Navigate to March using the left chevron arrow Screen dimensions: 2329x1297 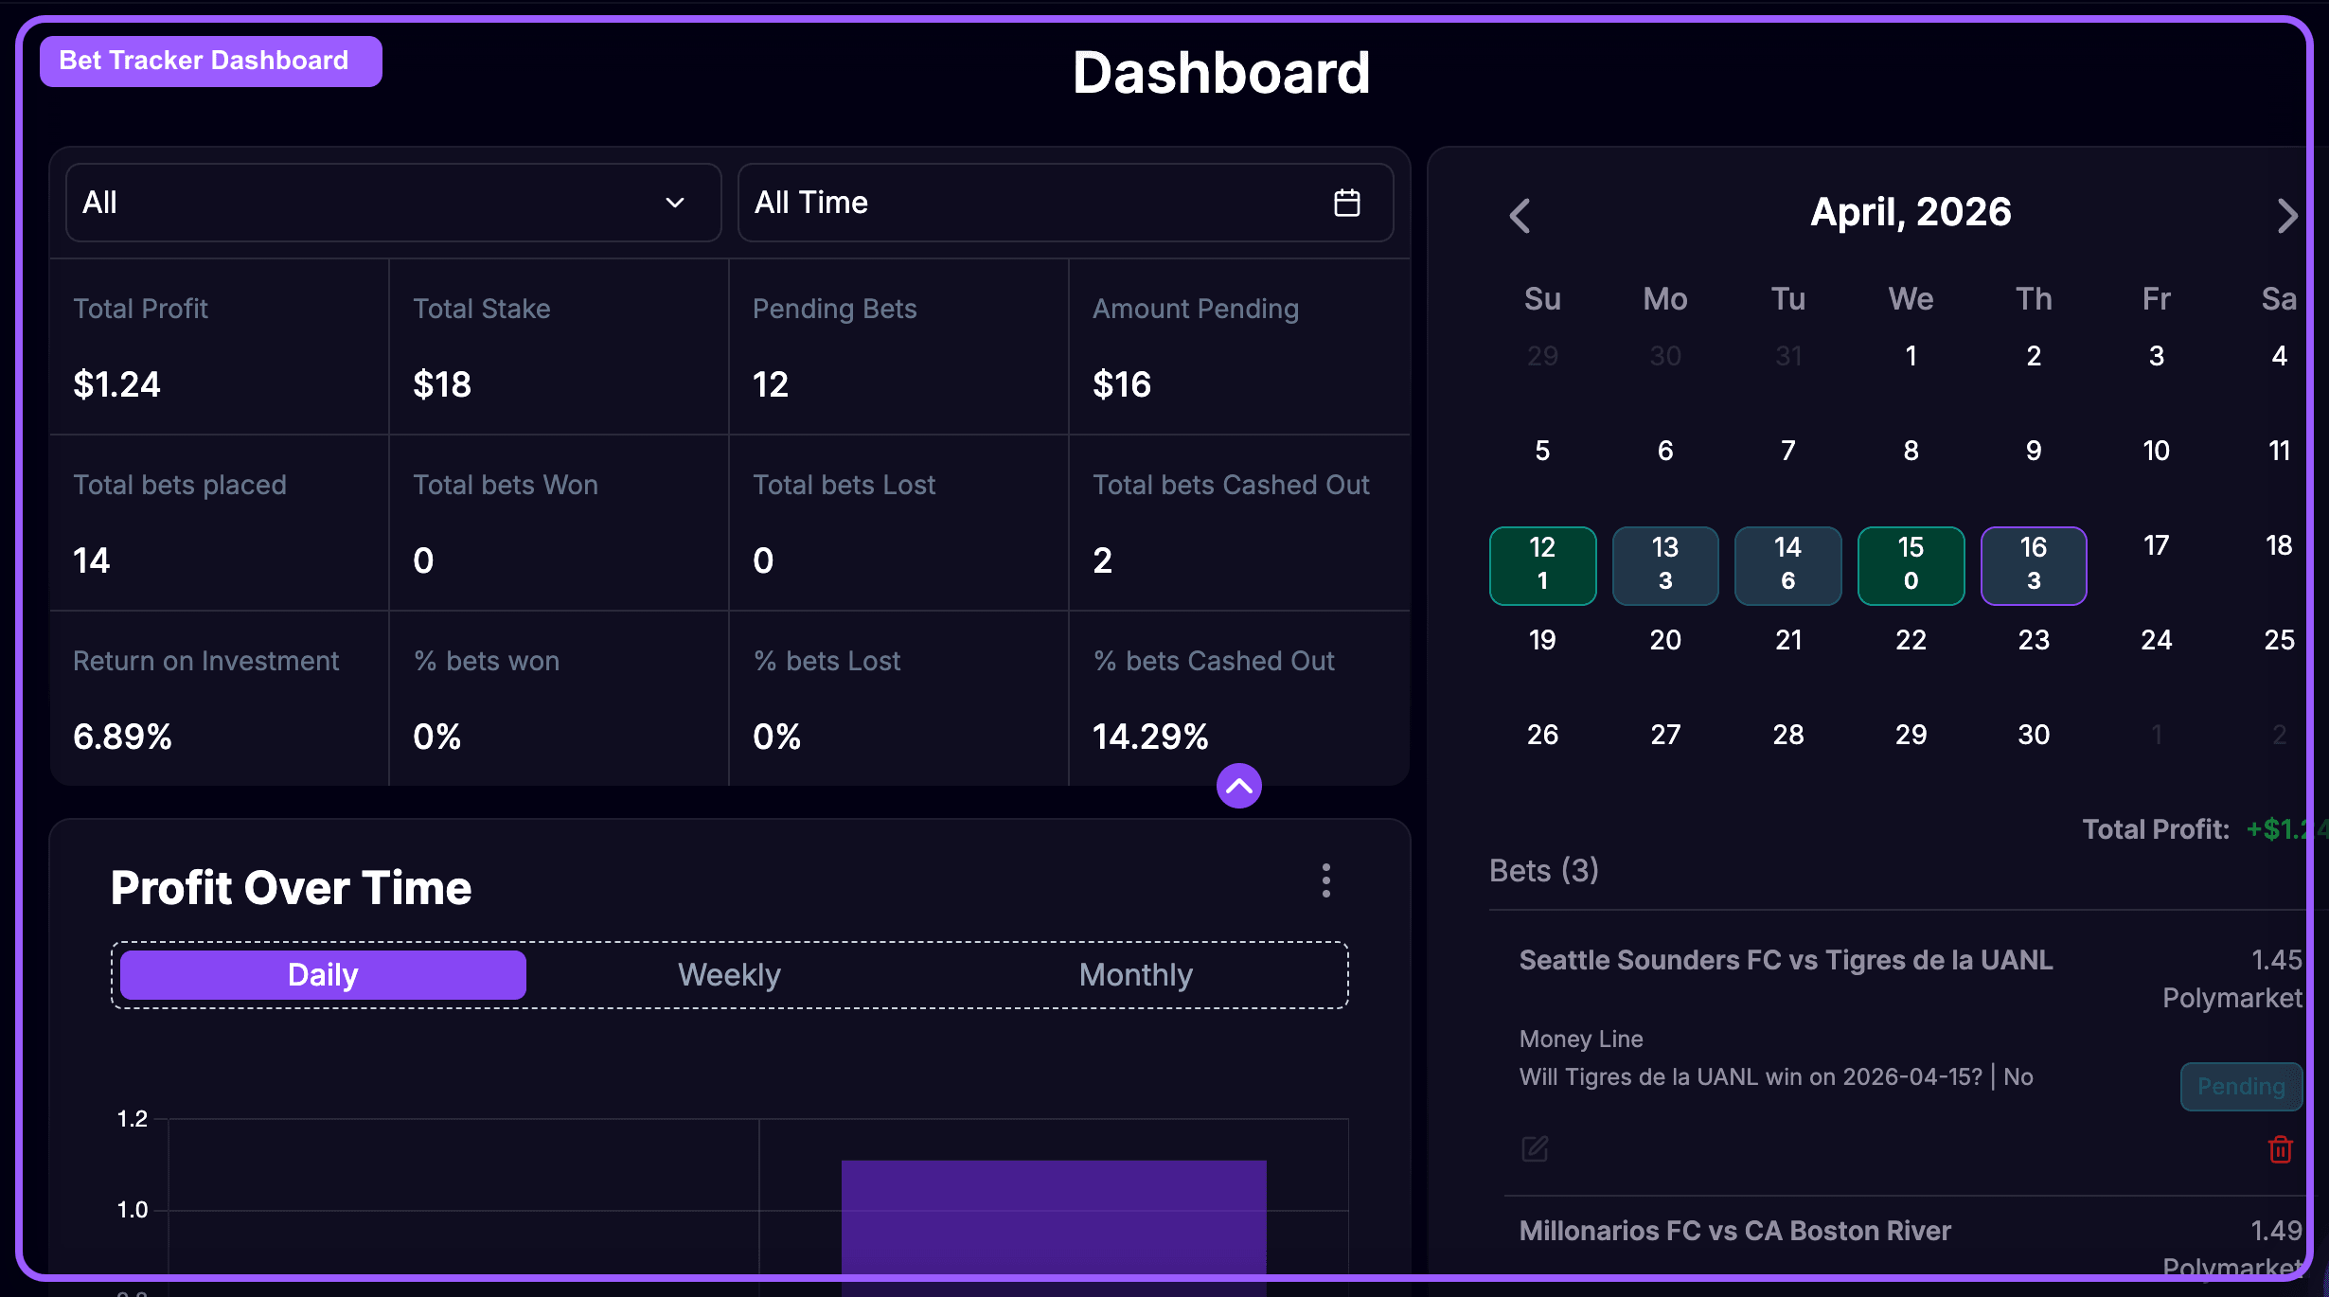tap(1520, 216)
